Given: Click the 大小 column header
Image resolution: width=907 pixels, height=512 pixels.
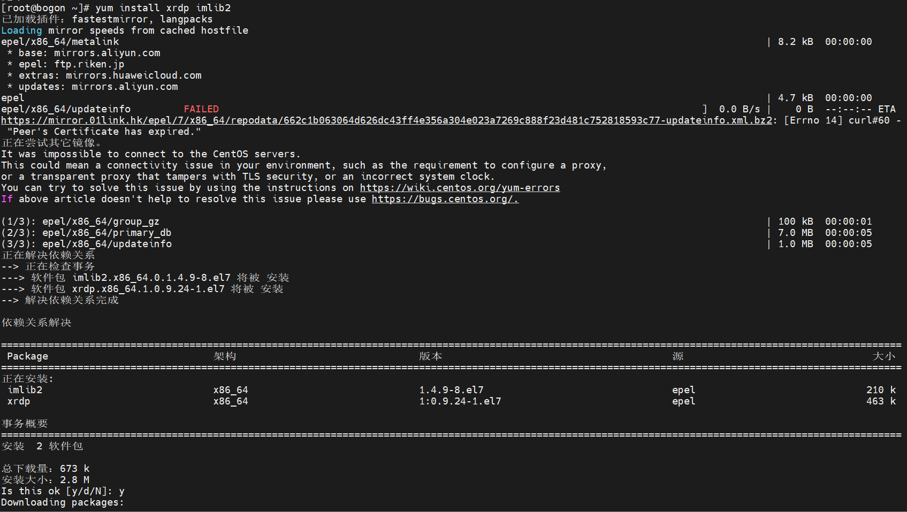Looking at the screenshot, I should tap(884, 356).
